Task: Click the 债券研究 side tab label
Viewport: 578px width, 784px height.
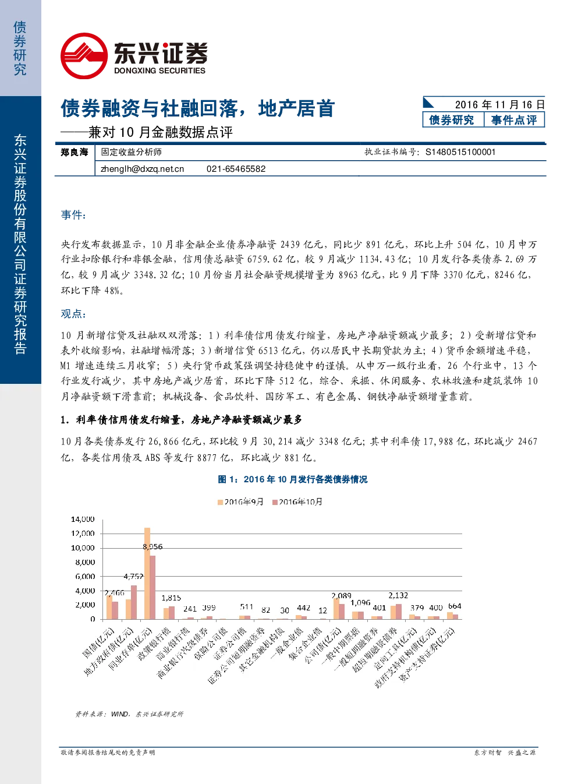Action: (x=20, y=48)
